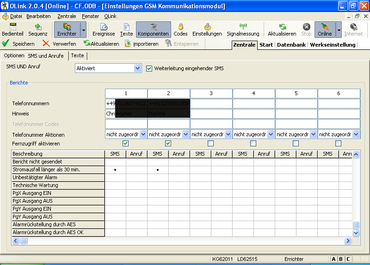Open the Texte toolbar icon
Viewport: 370px width, 265px height.
tap(126, 30)
